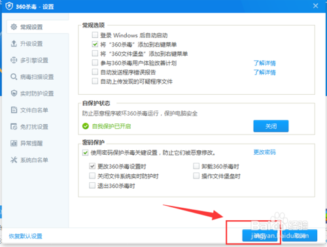
Task: Enable 参与360杀毒用户体验改善计划 checkbox
Action: tap(95, 63)
